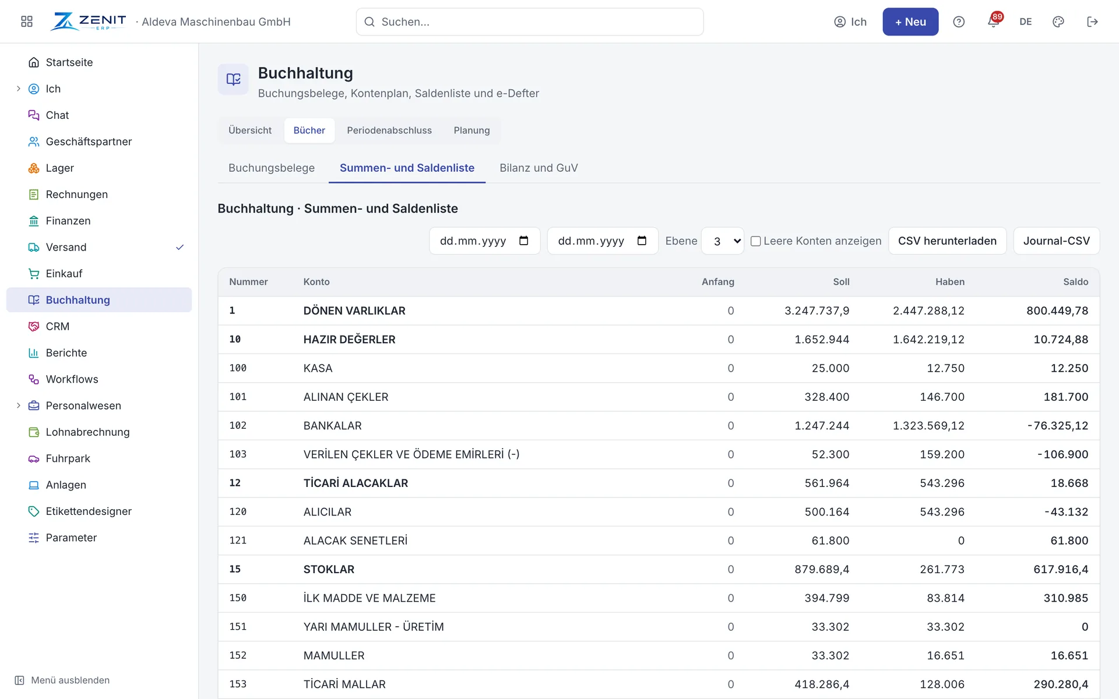Screen dimensions: 1119x699
Task: Switch language via the DE selector
Action: pos(1026,22)
